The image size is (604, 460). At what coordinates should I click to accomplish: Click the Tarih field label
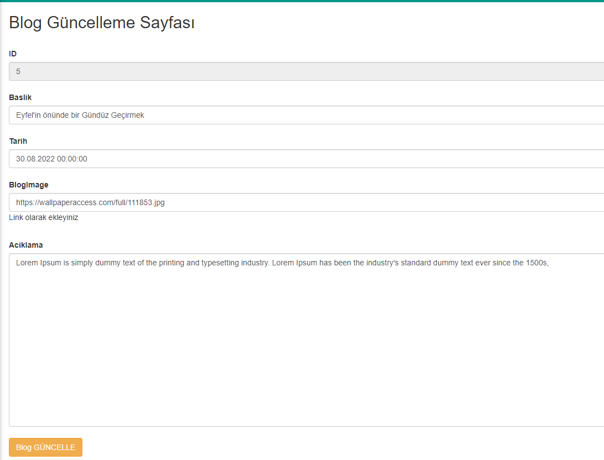(x=18, y=141)
